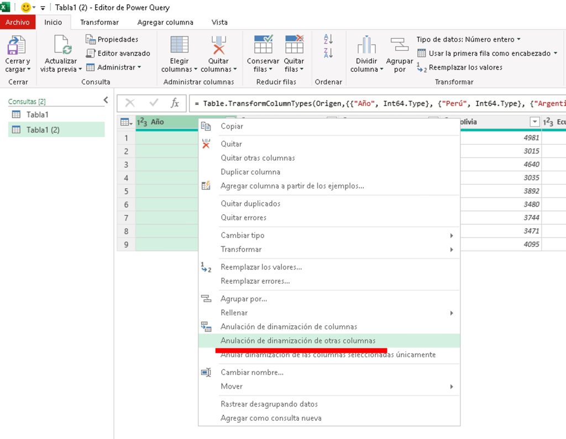The height and width of the screenshot is (439, 566).
Task: Choose Quitar duplicados
Action: tap(329, 203)
